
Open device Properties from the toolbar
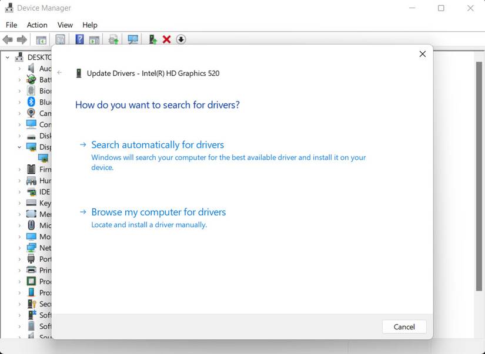(60, 39)
